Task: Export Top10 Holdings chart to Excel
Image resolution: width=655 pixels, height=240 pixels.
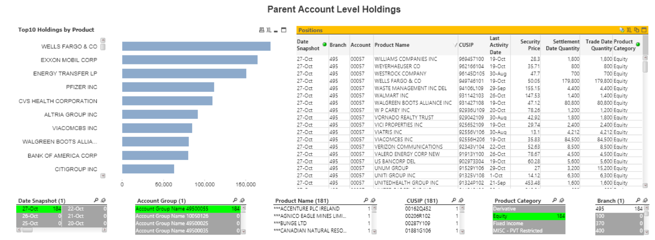Action: pos(269,30)
